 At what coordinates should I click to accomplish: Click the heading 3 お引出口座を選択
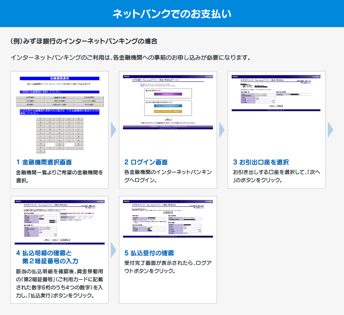point(261,162)
